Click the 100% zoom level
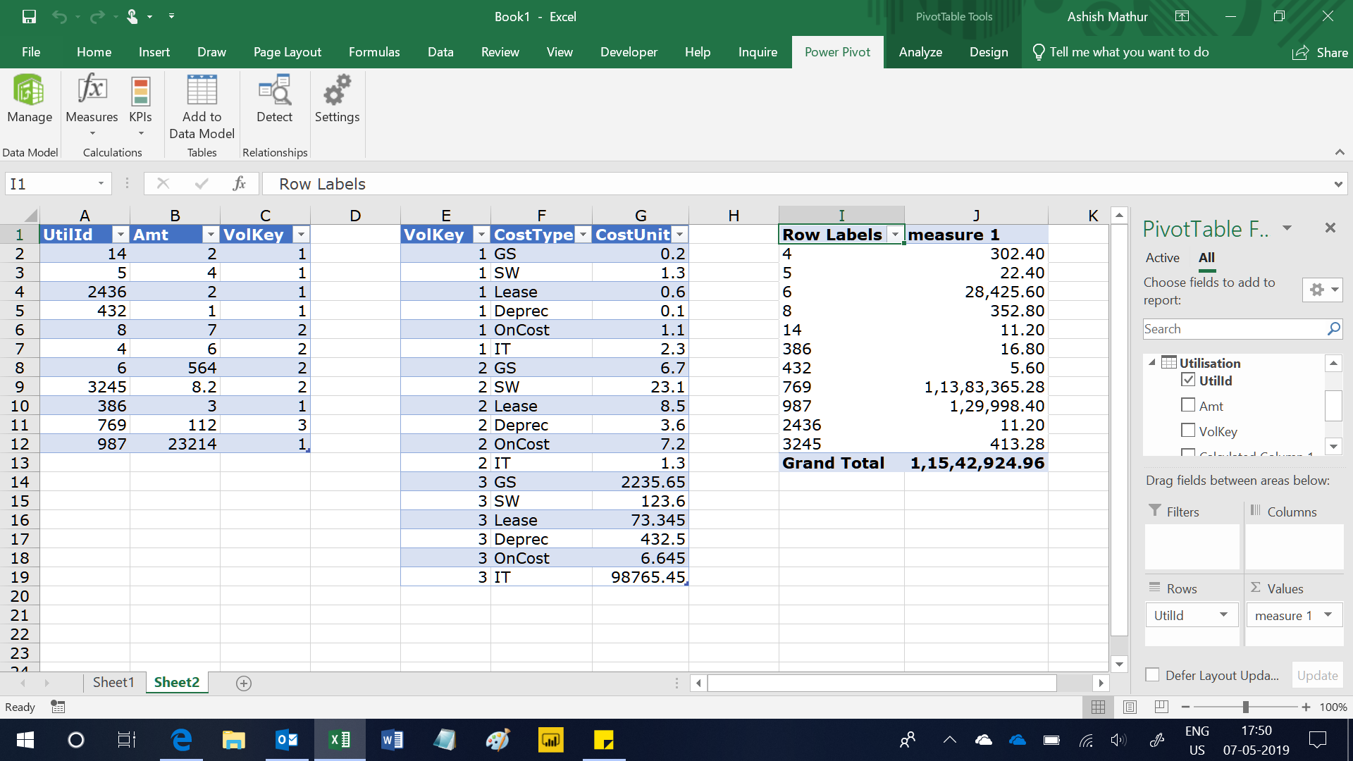Screen dimensions: 1353x761 1333,707
